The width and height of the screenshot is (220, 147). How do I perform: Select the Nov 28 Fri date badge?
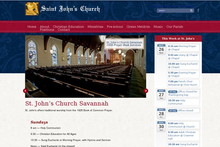[161, 114]
